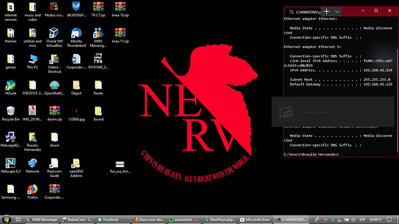This screenshot has height=224, width=399.
Task: Select the linea 11.zip archive
Action: coord(120,35)
